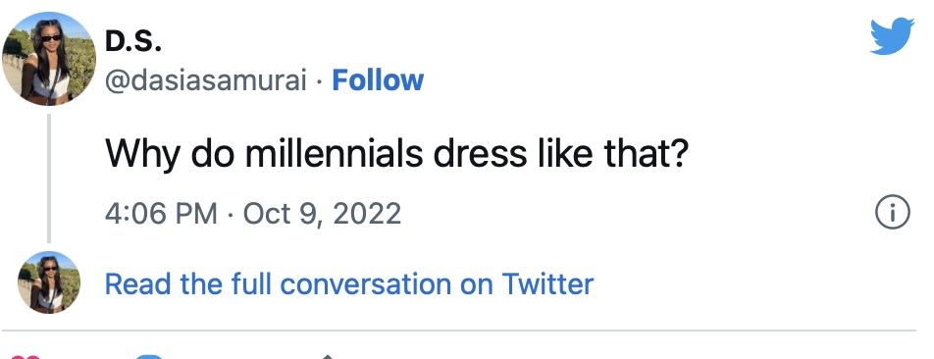The width and height of the screenshot is (934, 359).
Task: Click the dot separator before Follow
Action: (319, 81)
